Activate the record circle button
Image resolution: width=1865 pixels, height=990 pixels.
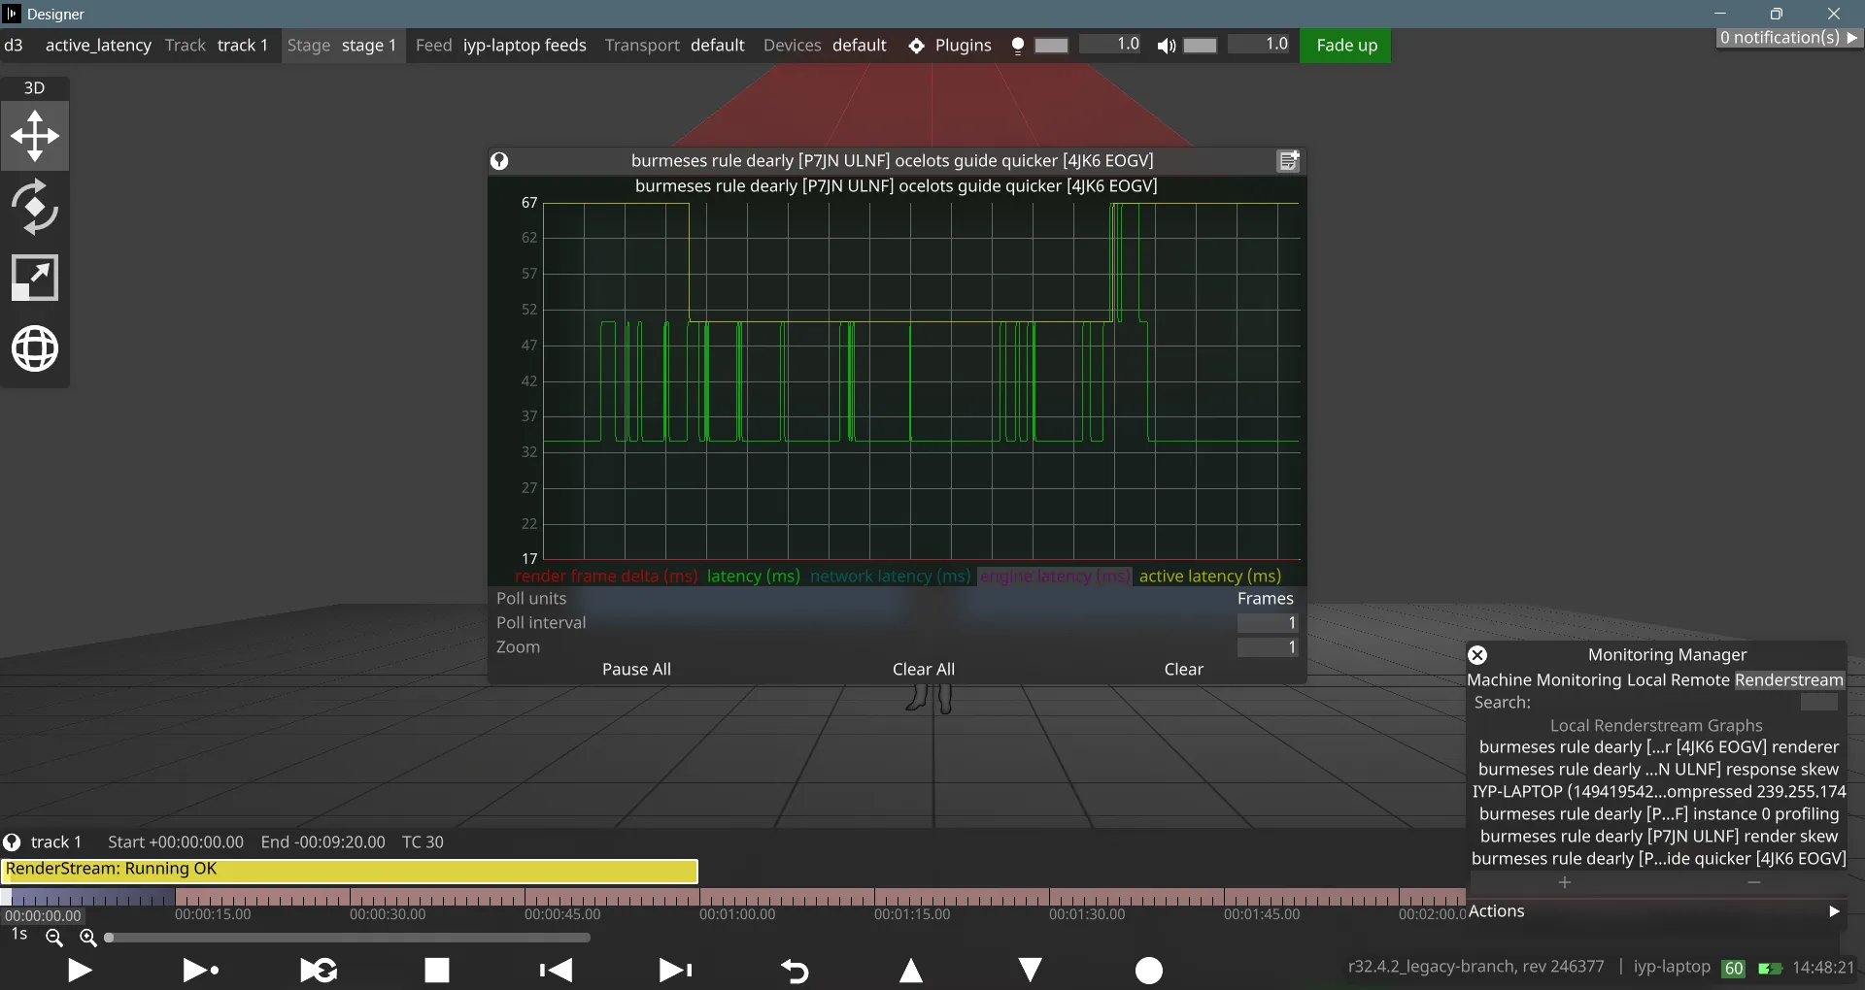pos(1149,971)
